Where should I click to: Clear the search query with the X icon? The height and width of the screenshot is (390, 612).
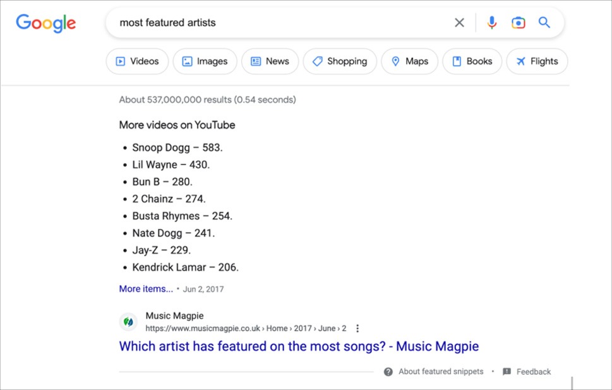[x=459, y=22]
